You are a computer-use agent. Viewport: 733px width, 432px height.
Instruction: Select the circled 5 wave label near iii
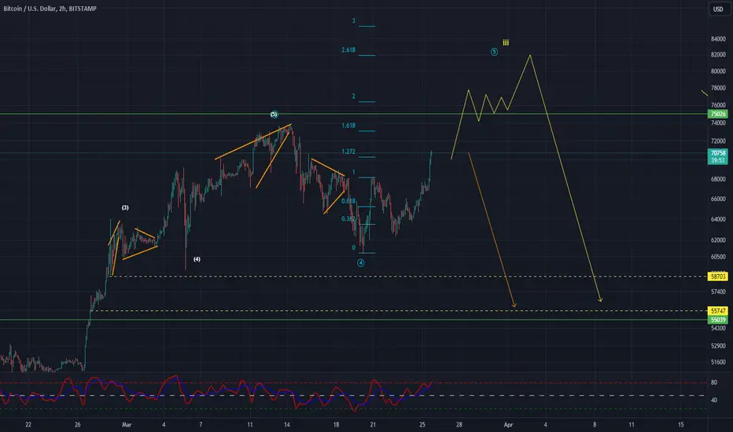[x=494, y=52]
